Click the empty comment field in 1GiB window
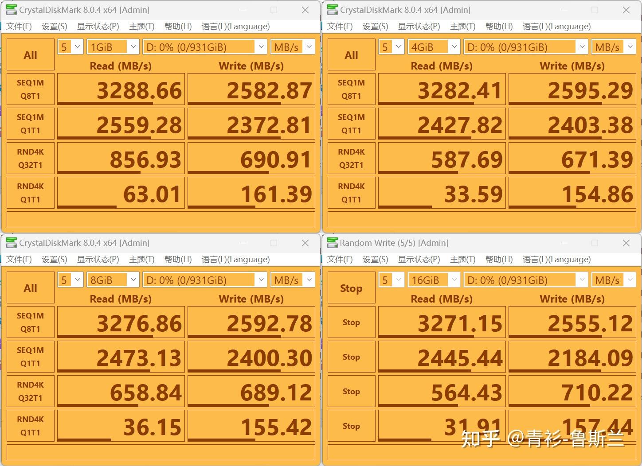Screen dimensions: 642x466 pos(161,219)
